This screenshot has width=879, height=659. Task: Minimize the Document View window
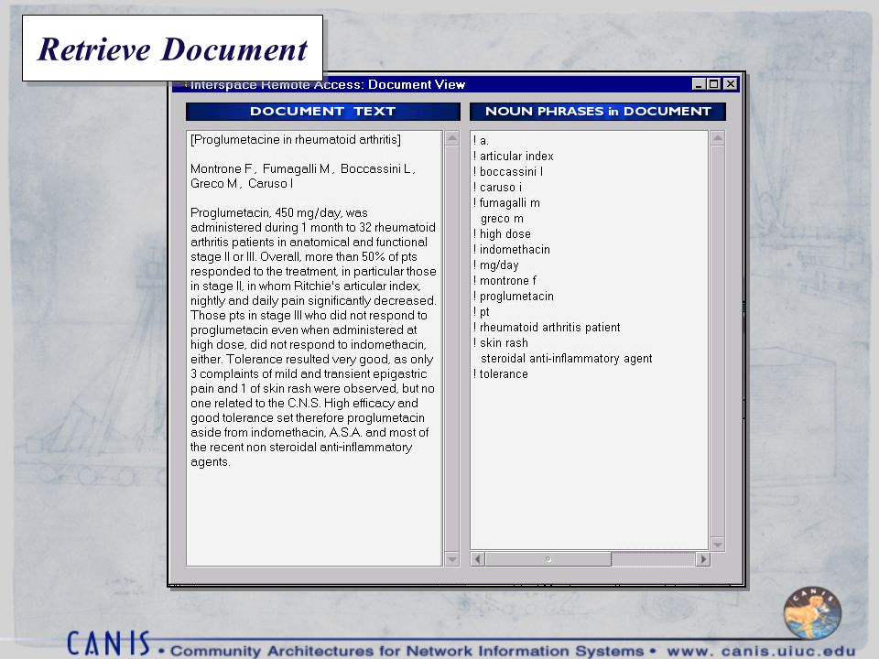coord(699,84)
